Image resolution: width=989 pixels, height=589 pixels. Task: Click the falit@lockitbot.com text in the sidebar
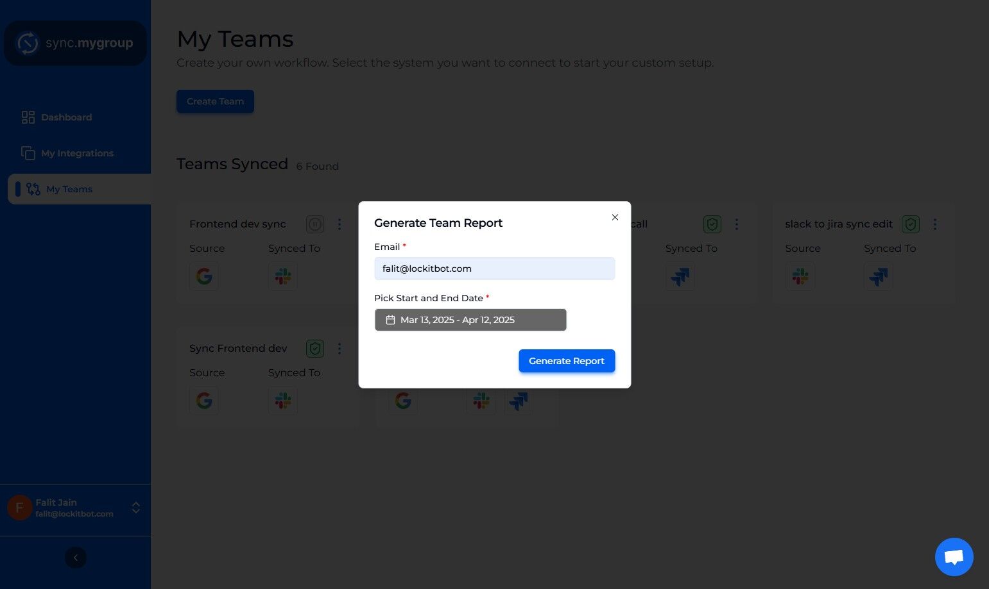pyautogui.click(x=74, y=514)
